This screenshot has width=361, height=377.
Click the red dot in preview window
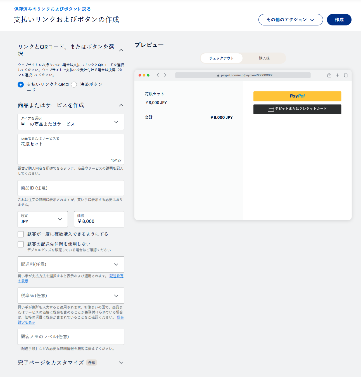pos(140,75)
